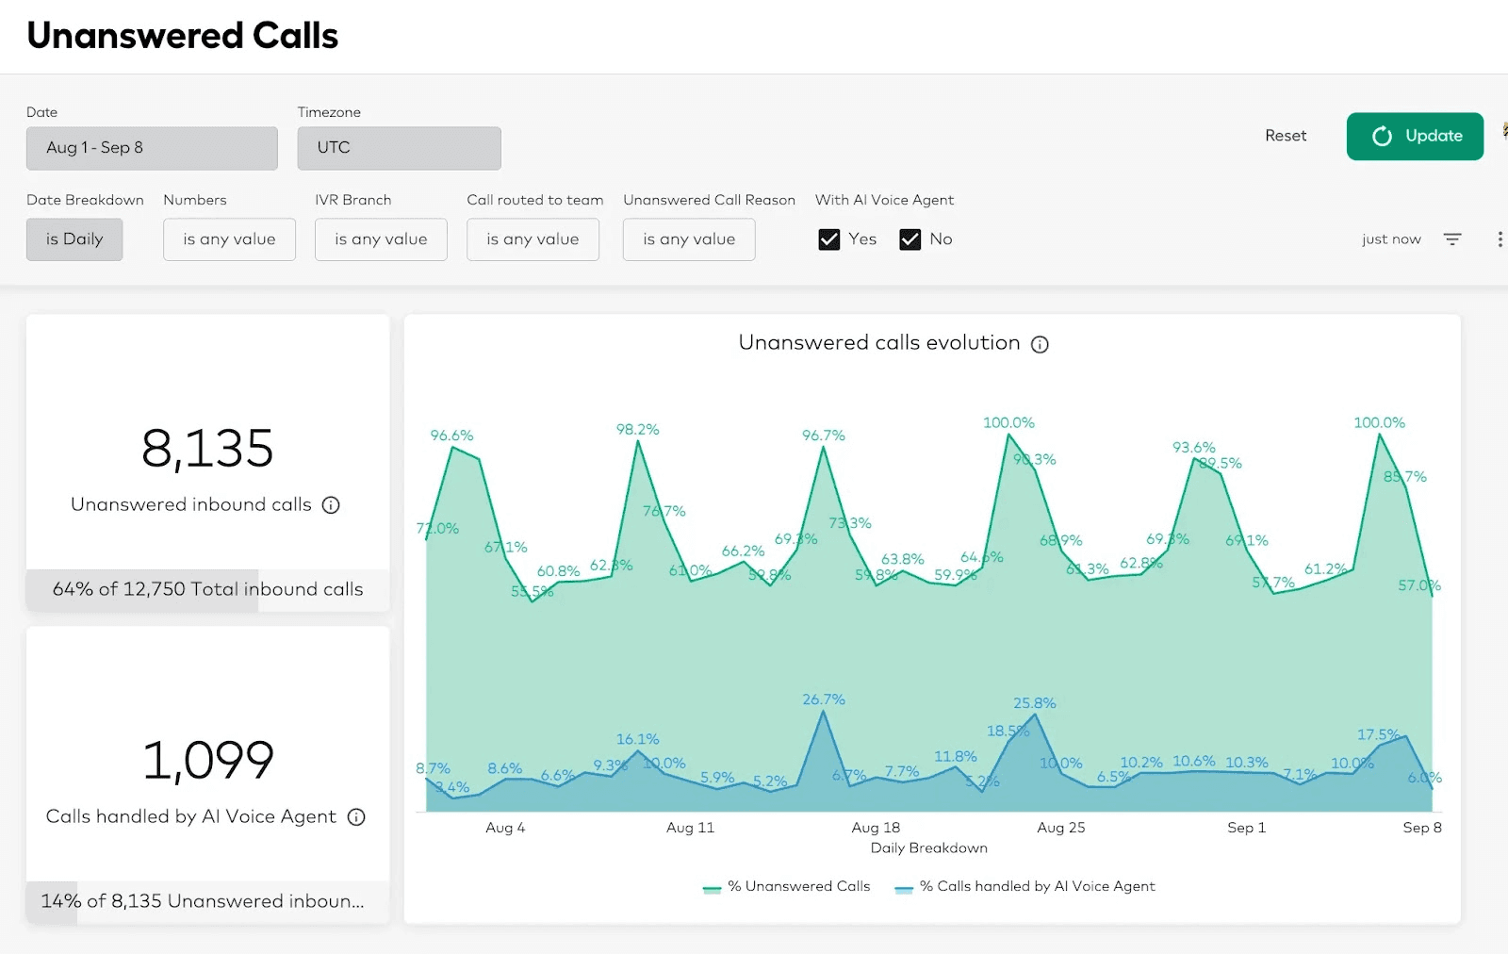Click the info icon next to 'Unanswered inbound calls'
Image resolution: width=1508 pixels, height=954 pixels.
coord(331,505)
